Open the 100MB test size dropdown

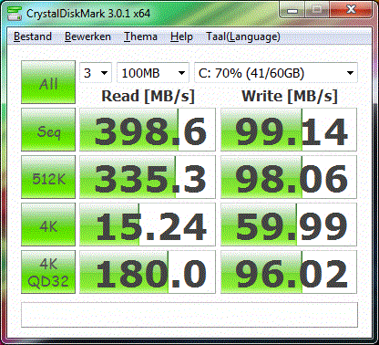coord(153,73)
